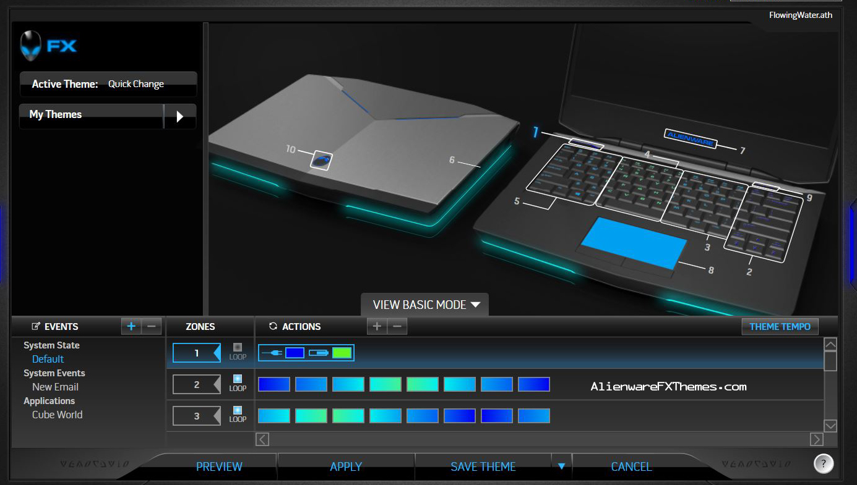Add a new action with the Actions plus button
Image resolution: width=857 pixels, height=485 pixels.
[x=377, y=326]
